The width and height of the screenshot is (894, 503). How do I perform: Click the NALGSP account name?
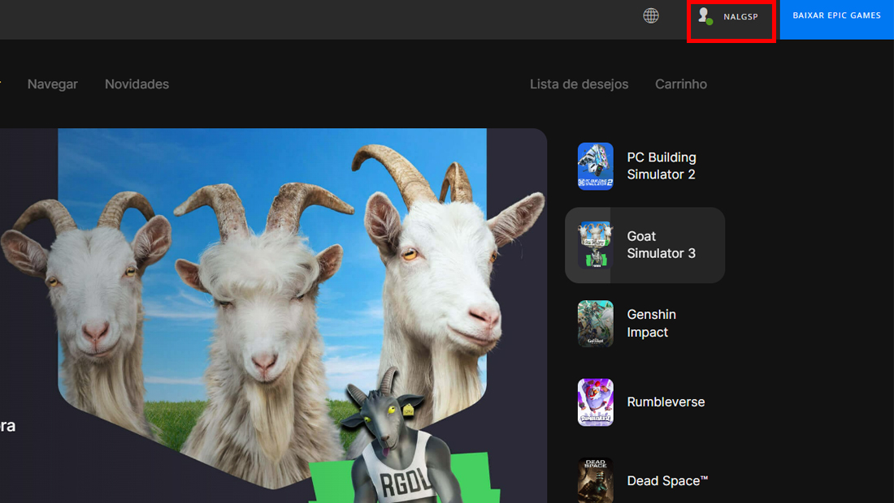[x=740, y=16]
